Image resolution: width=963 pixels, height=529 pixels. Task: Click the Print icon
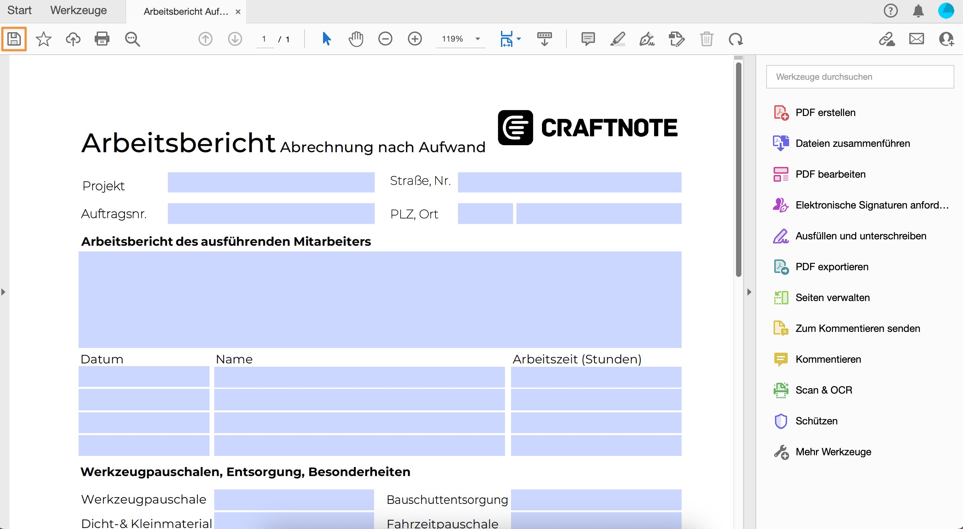[x=102, y=39]
